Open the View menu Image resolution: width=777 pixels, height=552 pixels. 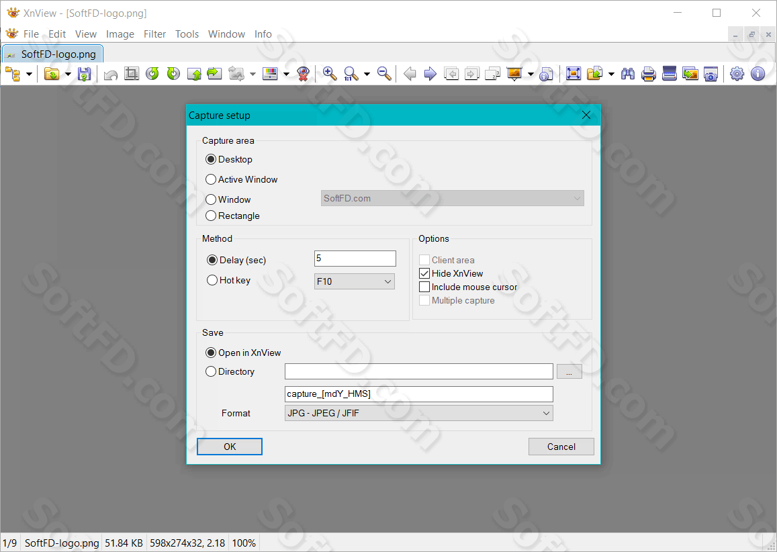(86, 34)
